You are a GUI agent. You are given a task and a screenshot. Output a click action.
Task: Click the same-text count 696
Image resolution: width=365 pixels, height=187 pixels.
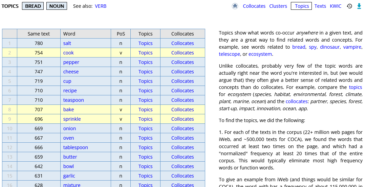pyautogui.click(x=39, y=119)
